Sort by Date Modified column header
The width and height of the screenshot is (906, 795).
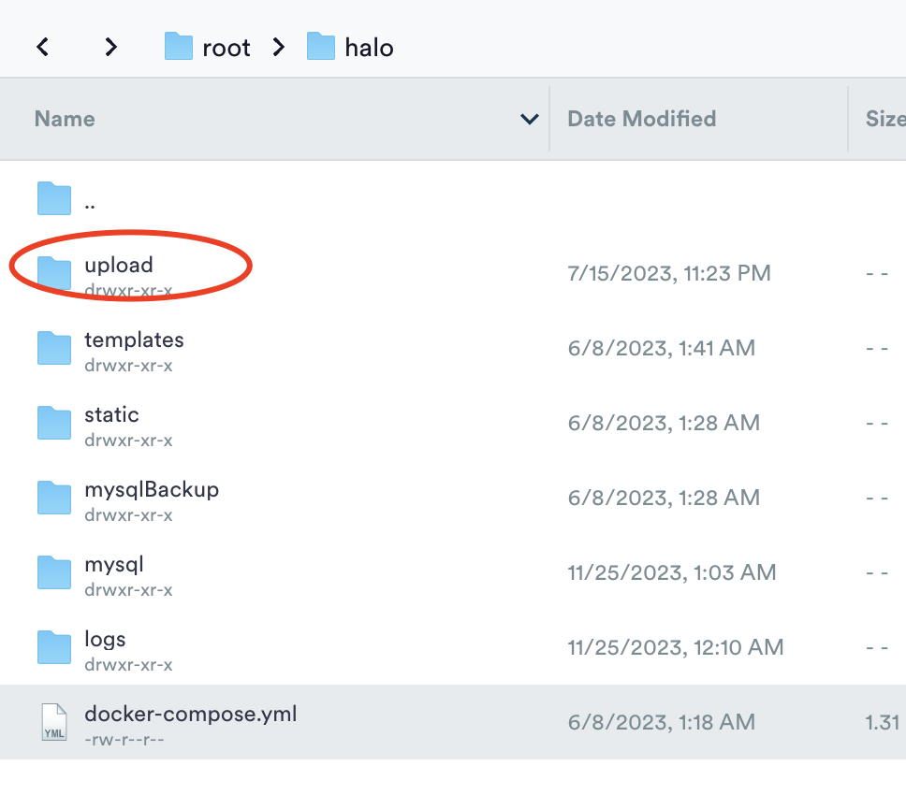tap(641, 119)
